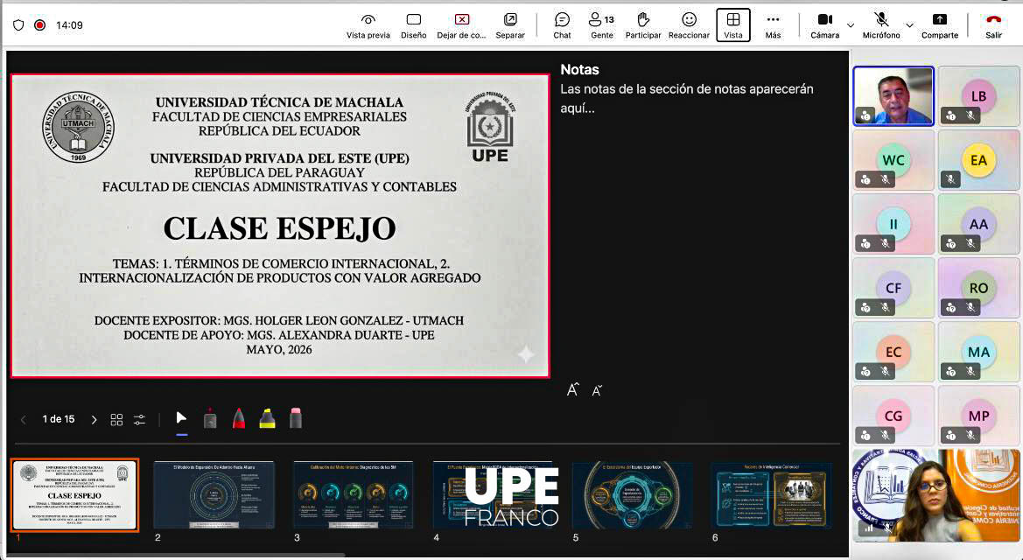Screen dimensions: 1023x560
Task: Select the cursor pointer tool
Action: [181, 418]
